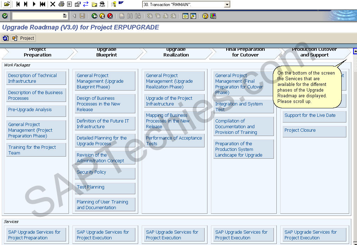The image size is (357, 245).
Task: Open the lined document page icon
Action: (69, 4)
